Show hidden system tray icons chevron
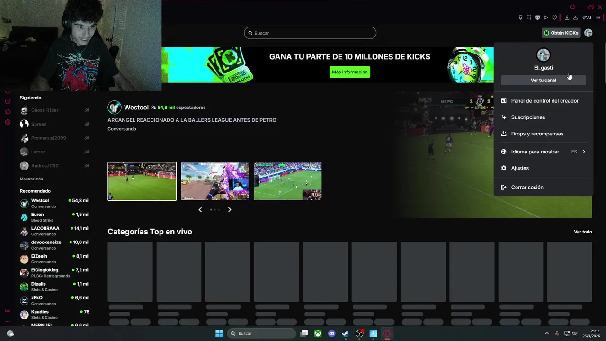 (x=547, y=333)
